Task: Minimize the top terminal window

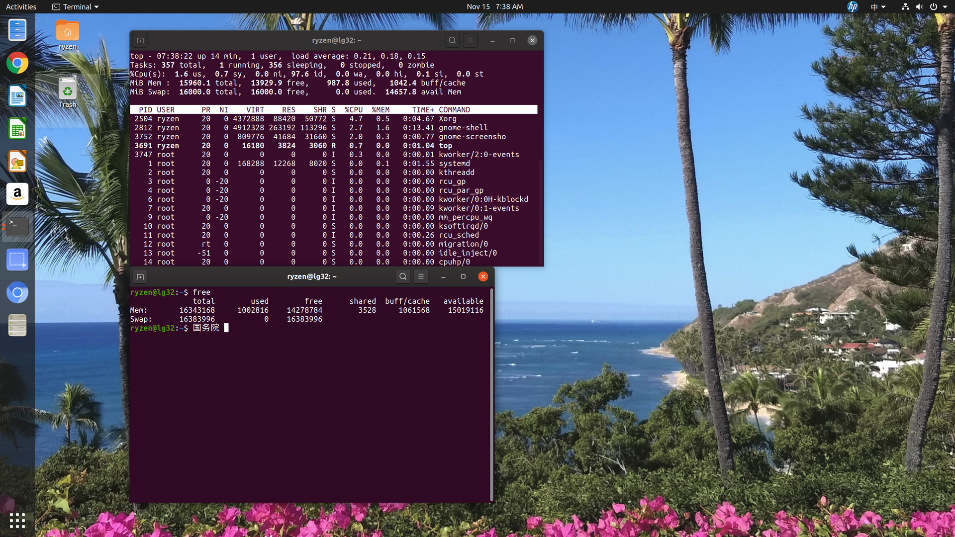Action: click(x=492, y=41)
